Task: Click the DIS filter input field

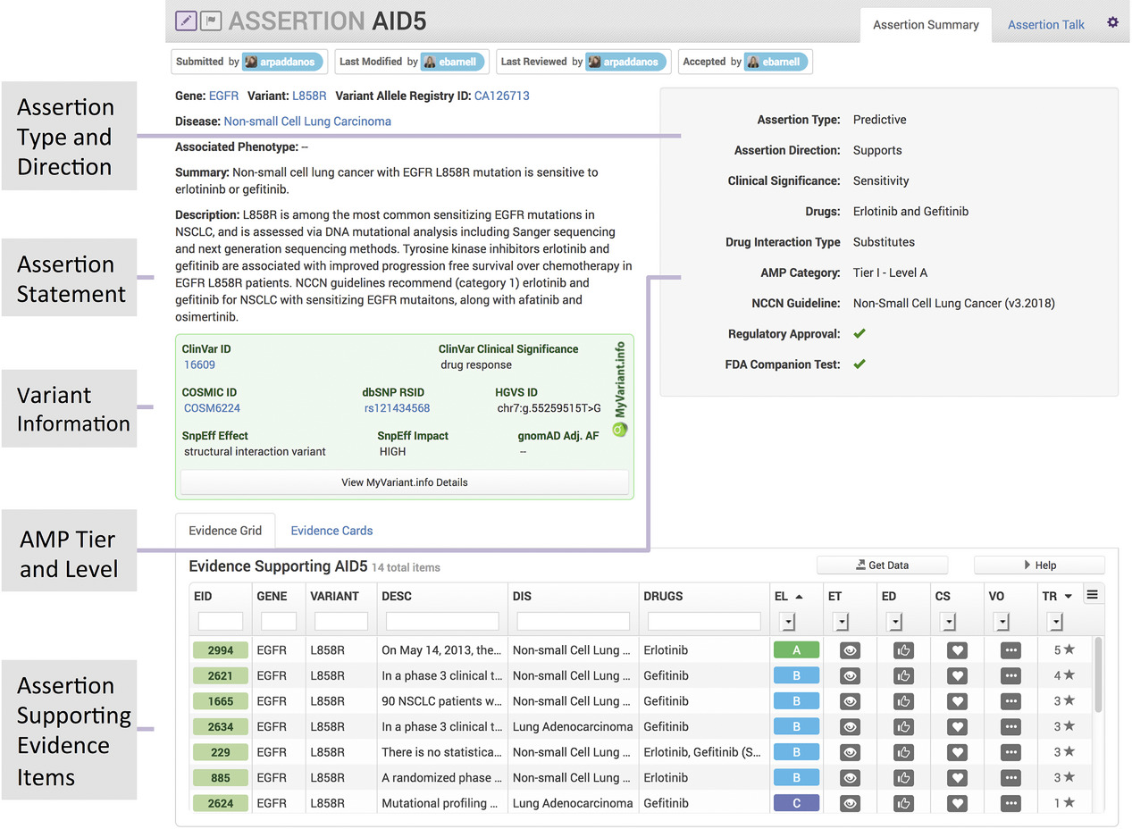Action: (574, 622)
